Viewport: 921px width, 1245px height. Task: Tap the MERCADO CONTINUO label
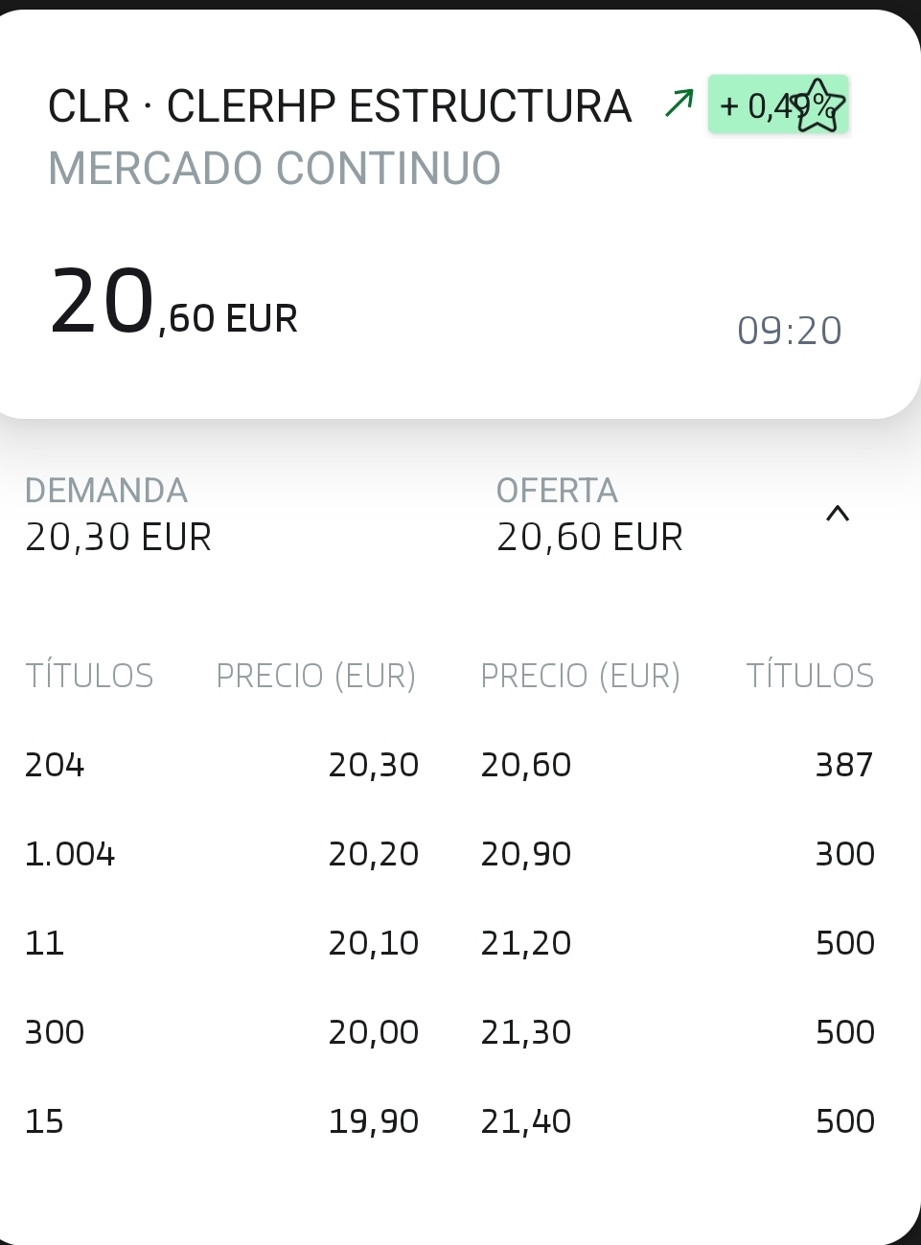click(x=274, y=168)
